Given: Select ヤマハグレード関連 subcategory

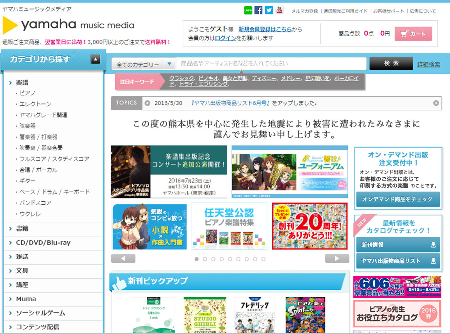Looking at the screenshot, I should (43, 115).
